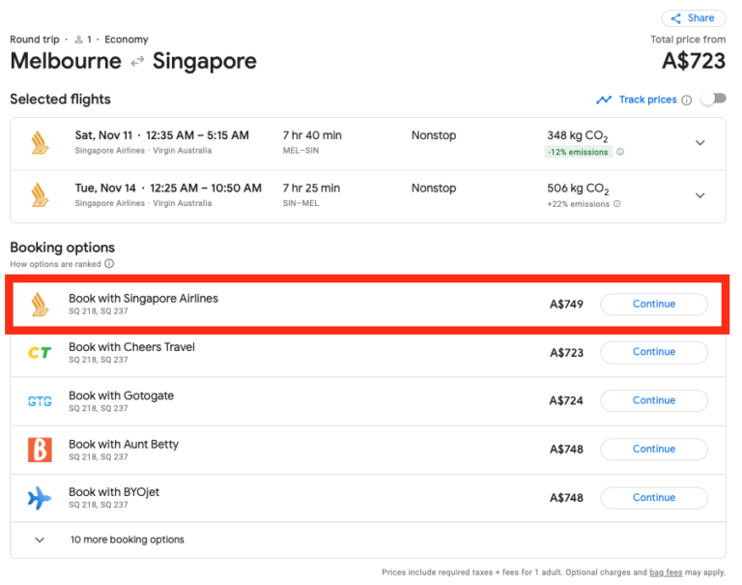742x585 pixels.
Task: Click the -12% emissions green badge
Action: pos(579,152)
